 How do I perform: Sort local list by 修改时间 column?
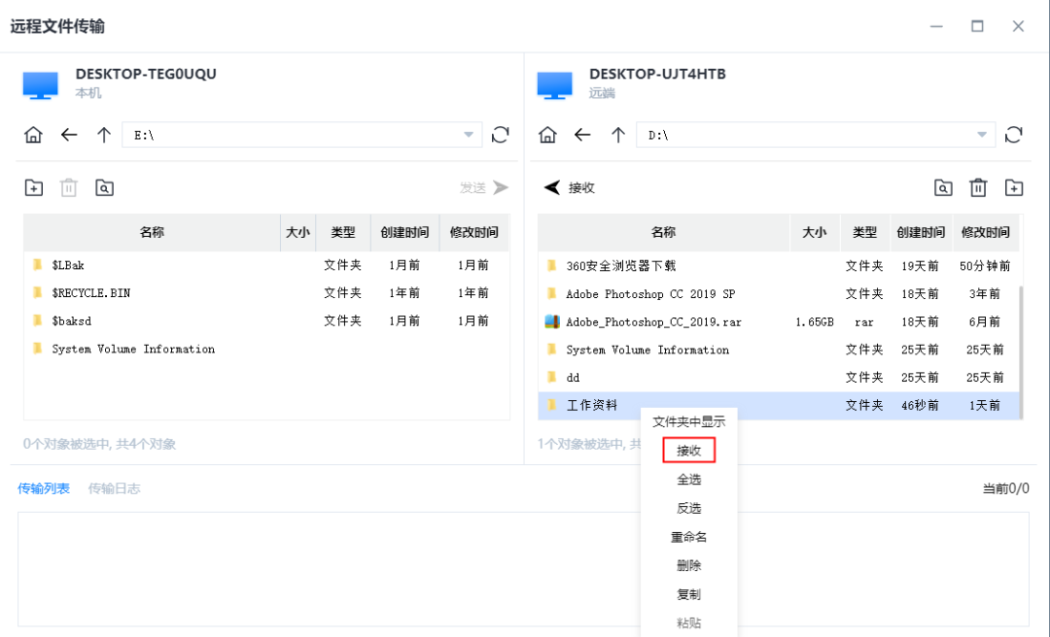point(474,232)
